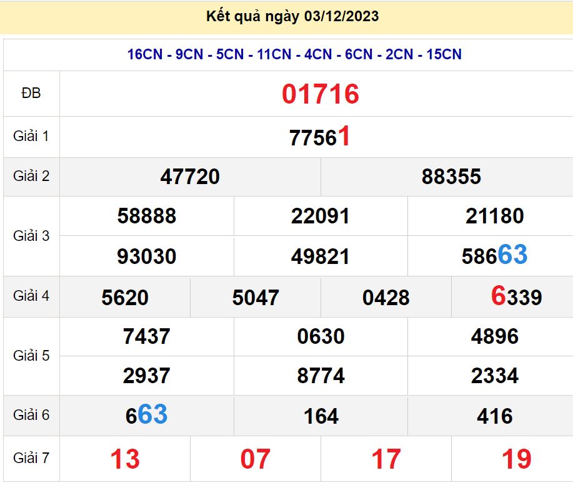Select first prize number 77561
Image resolution: width=573 pixels, height=483 pixels.
(319, 137)
